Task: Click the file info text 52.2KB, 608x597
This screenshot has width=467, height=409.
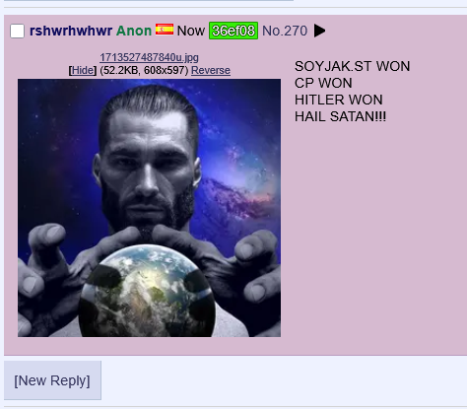Action: (x=144, y=70)
